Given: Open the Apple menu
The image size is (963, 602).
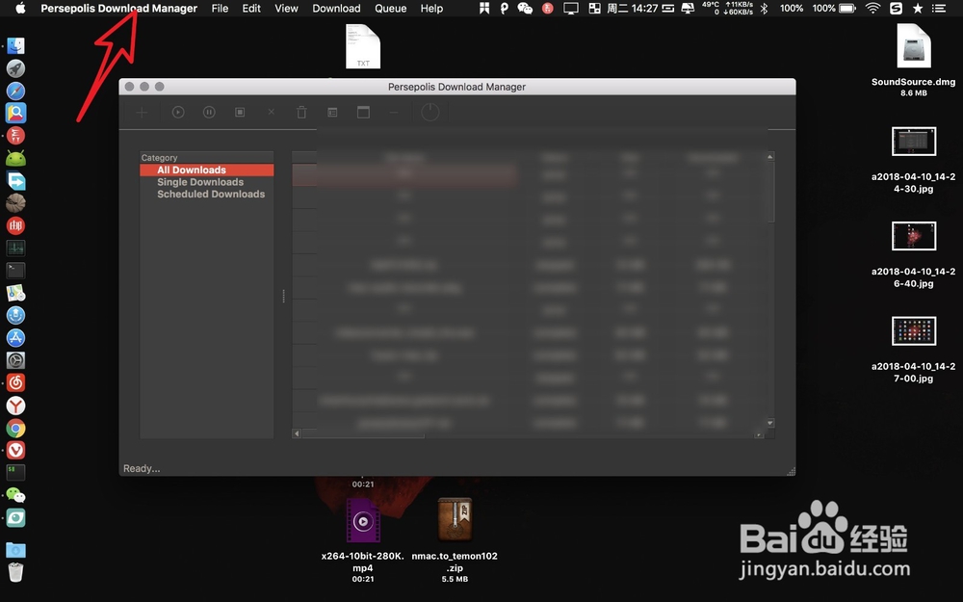Looking at the screenshot, I should [19, 8].
